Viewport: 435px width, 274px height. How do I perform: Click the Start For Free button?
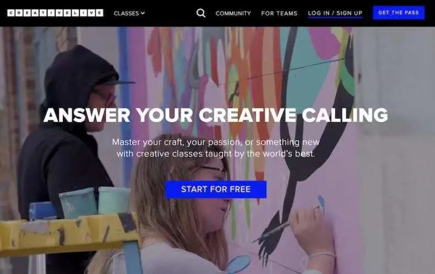point(216,189)
